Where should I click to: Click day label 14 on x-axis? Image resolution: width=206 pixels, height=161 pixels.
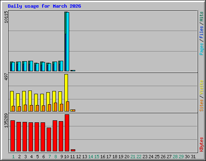pyautogui.click(x=91, y=157)
